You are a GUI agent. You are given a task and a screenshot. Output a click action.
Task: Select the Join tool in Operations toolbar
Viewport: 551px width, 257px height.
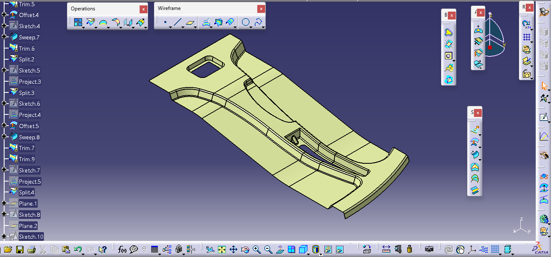(77, 22)
